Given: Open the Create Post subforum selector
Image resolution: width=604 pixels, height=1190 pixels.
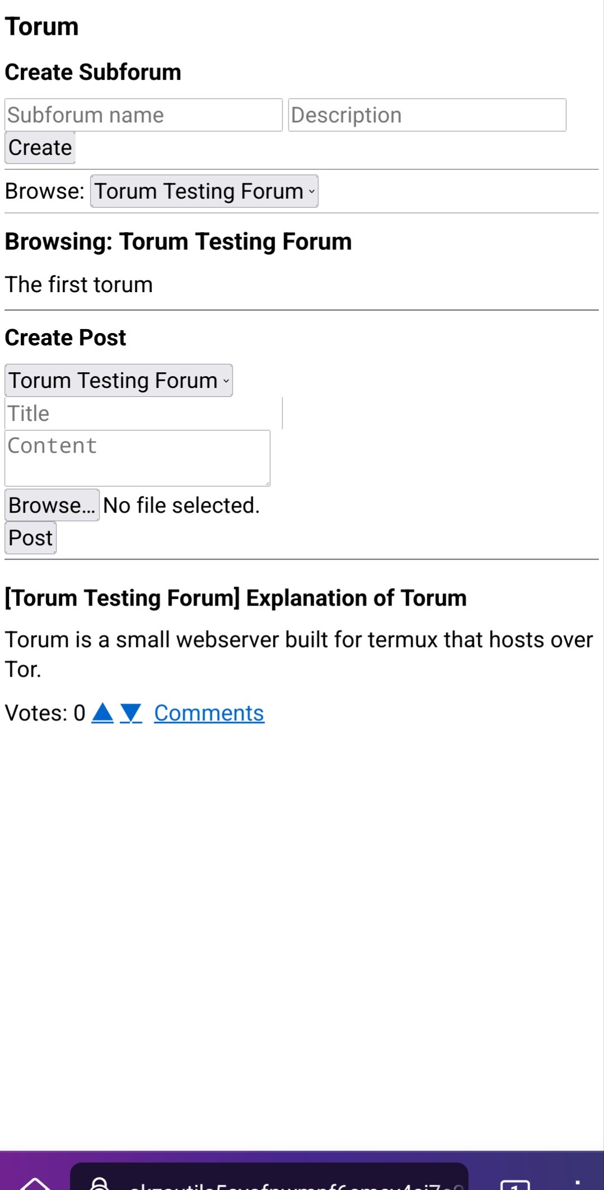Looking at the screenshot, I should click(119, 381).
